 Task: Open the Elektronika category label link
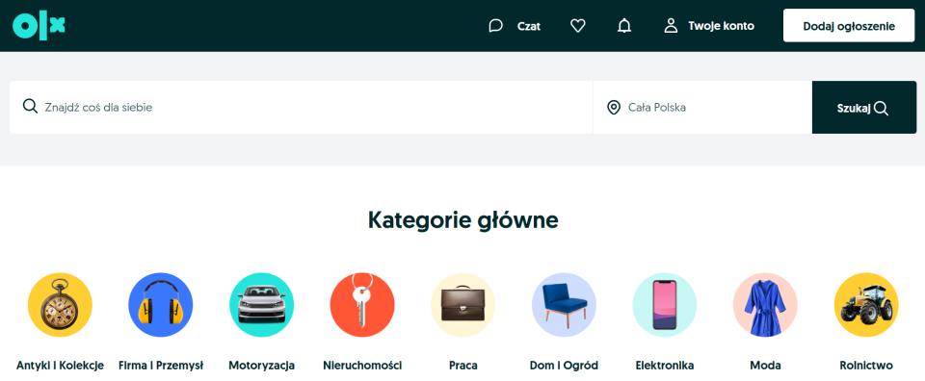(665, 366)
